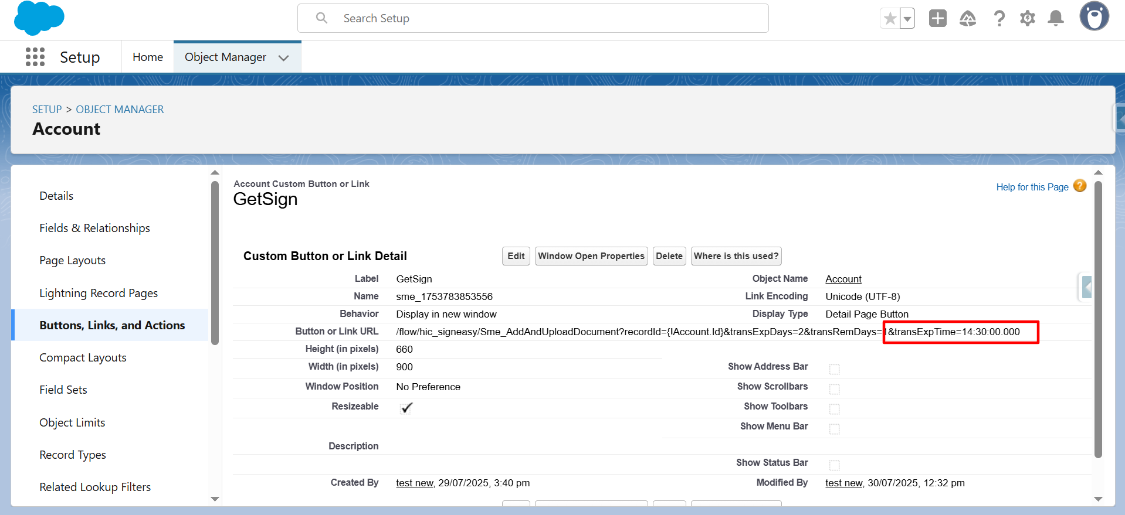Open the Trailhead guidance icon
The image size is (1125, 515).
[x=968, y=19]
